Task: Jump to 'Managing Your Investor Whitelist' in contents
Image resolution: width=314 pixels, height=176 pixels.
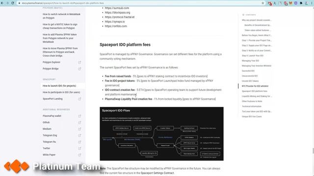Action: 257,66
